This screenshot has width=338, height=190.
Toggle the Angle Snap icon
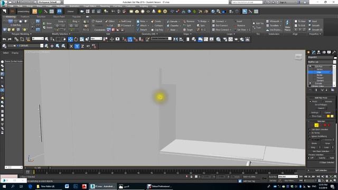click(130, 39)
